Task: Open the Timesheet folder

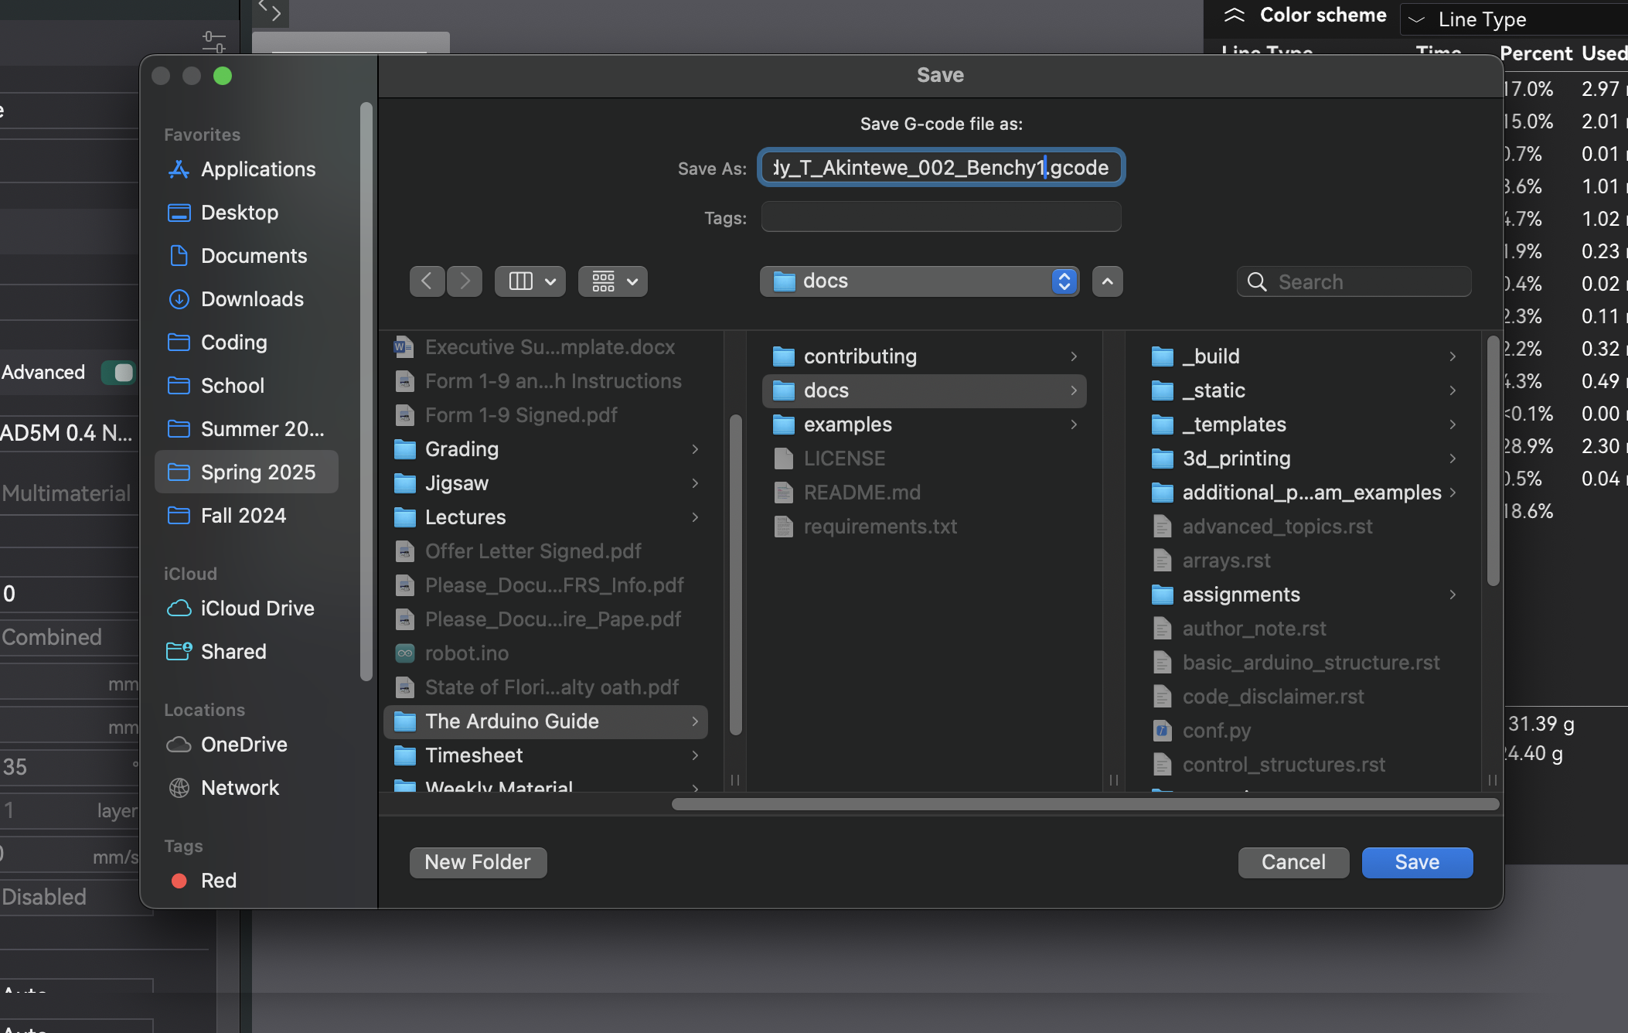Action: click(x=546, y=755)
